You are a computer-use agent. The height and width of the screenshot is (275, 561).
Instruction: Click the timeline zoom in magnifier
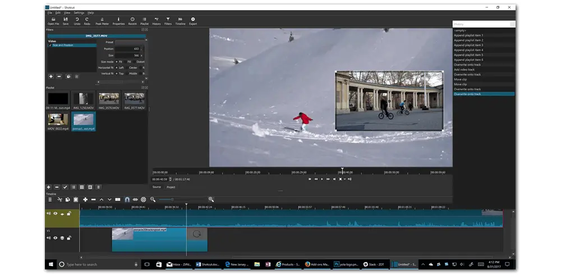tap(211, 199)
